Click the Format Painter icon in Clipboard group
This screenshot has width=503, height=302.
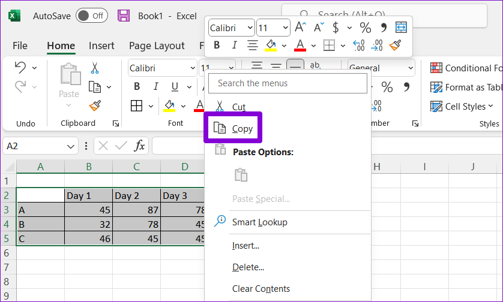[95, 106]
